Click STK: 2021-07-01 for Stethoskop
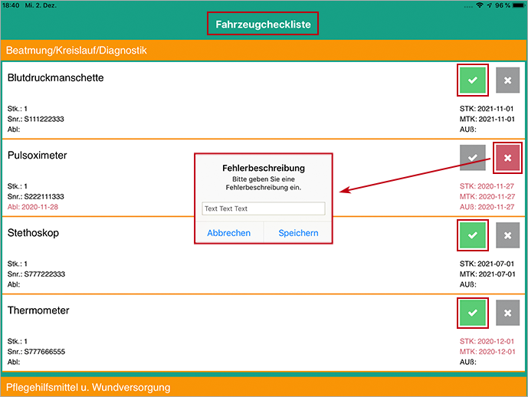The height and width of the screenshot is (397, 528). (x=487, y=264)
